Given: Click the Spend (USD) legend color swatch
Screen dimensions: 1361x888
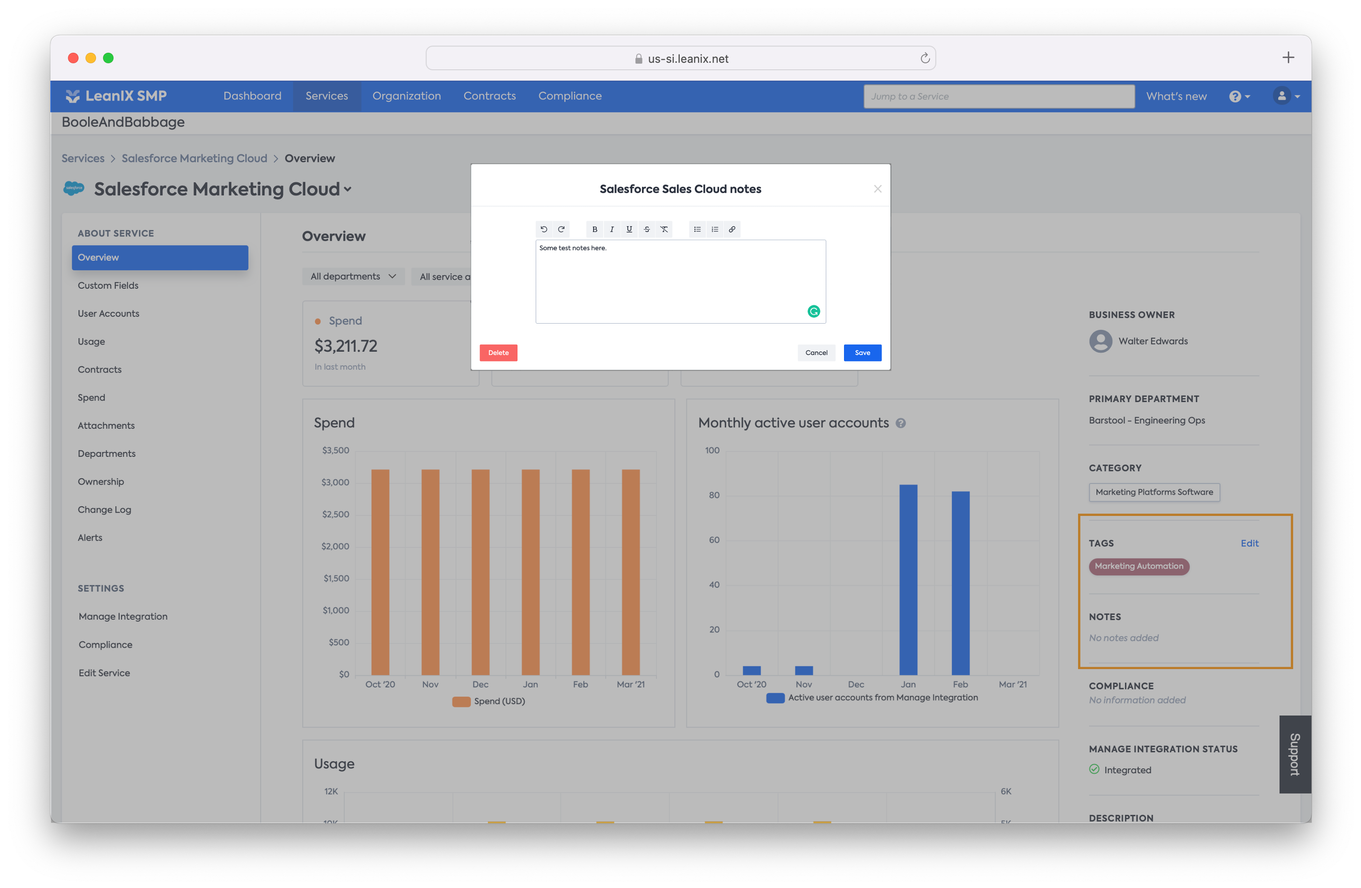Looking at the screenshot, I should tap(461, 701).
